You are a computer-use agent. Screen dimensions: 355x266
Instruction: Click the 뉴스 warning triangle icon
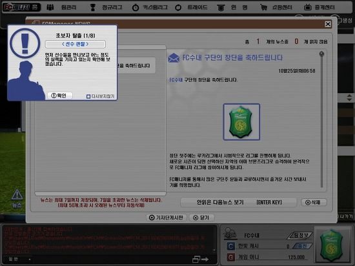point(17,195)
